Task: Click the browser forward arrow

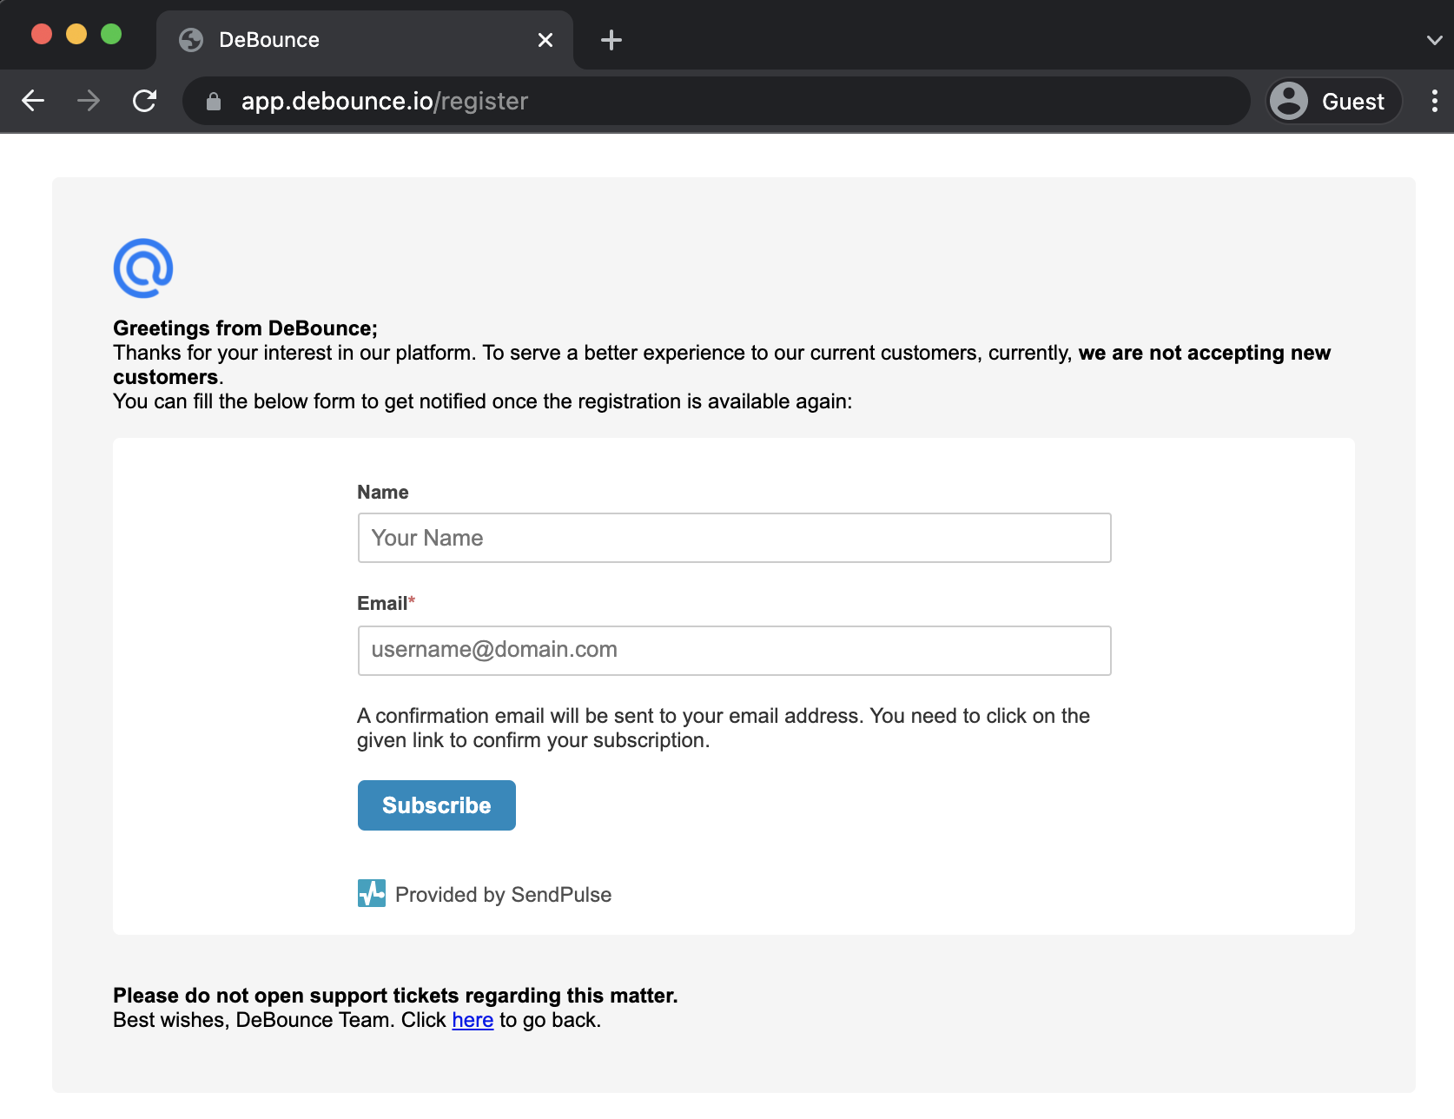Action: (89, 101)
